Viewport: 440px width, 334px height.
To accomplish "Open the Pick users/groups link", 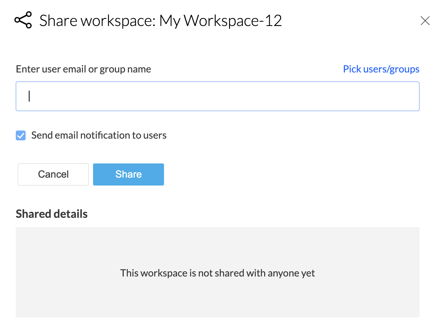I will coord(381,69).
